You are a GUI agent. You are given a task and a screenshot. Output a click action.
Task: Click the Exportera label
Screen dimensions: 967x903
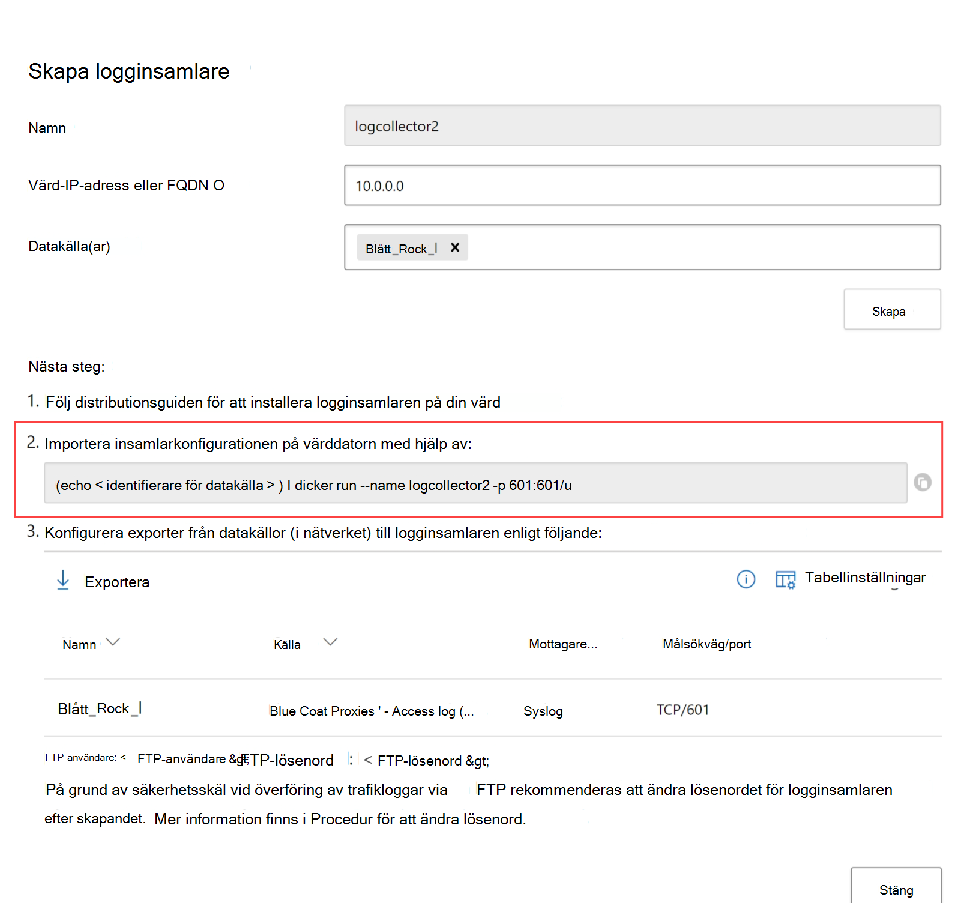(117, 582)
